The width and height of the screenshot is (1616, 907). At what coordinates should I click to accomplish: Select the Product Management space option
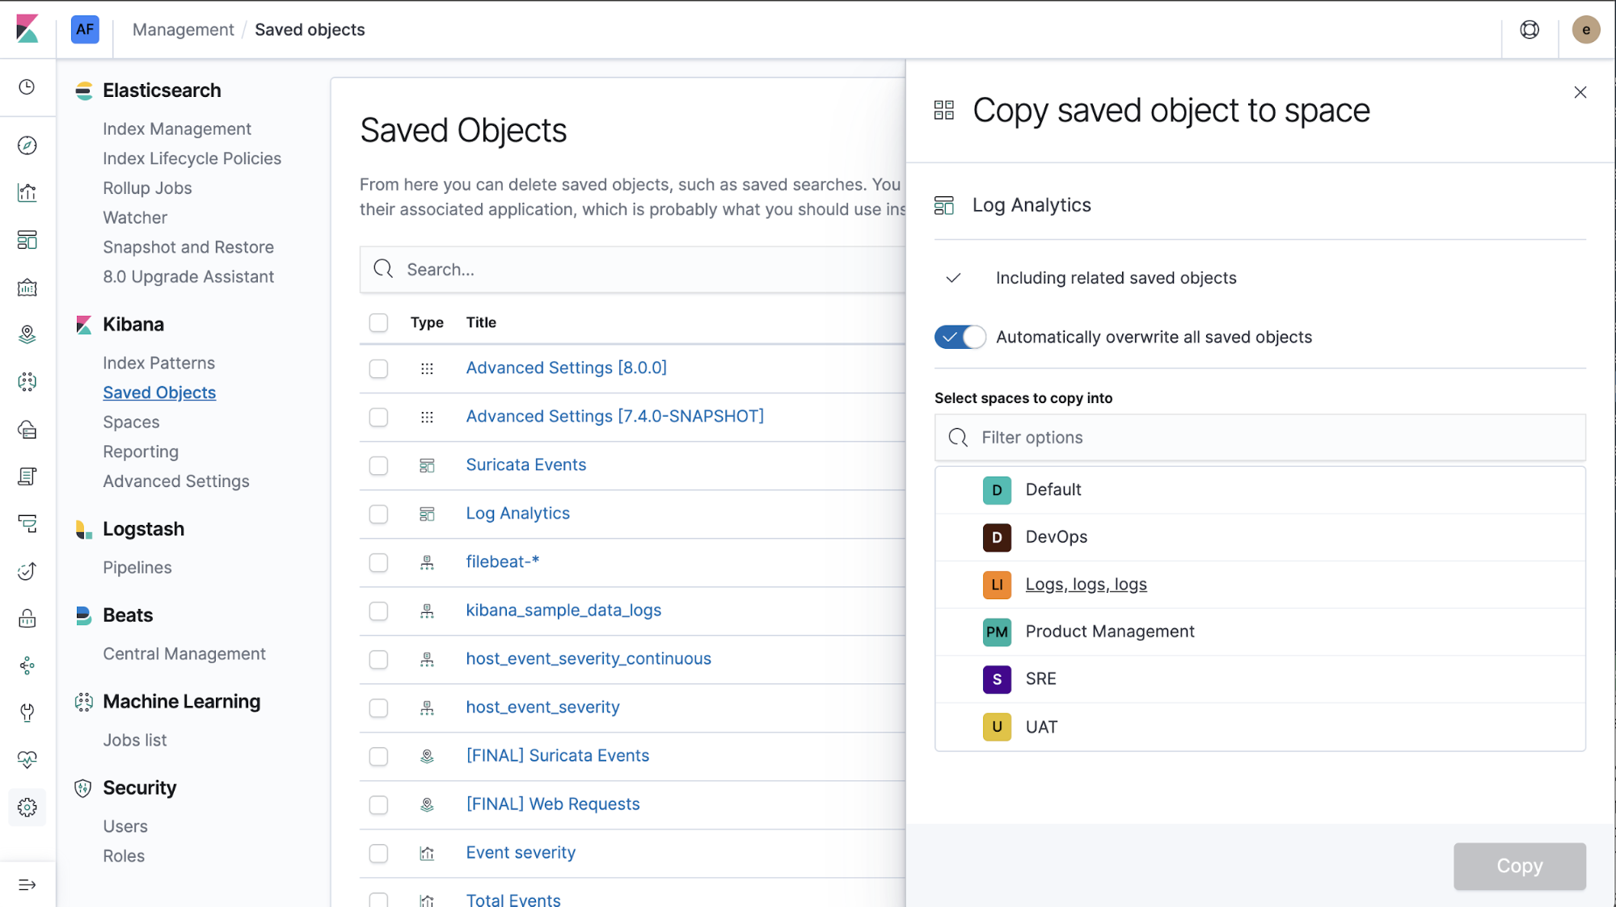1259,632
